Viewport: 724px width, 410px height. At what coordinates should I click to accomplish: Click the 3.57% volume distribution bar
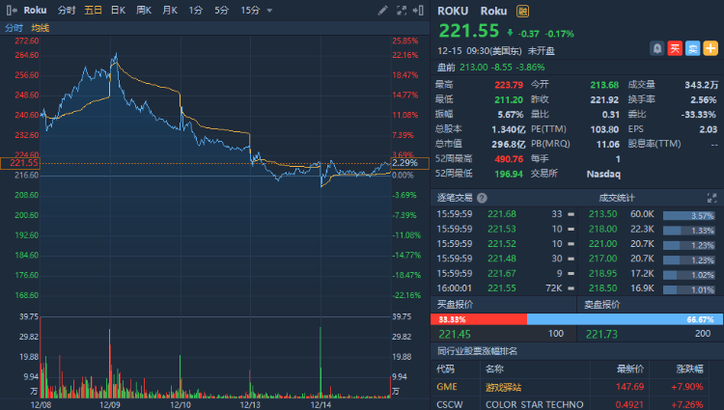[x=689, y=215]
